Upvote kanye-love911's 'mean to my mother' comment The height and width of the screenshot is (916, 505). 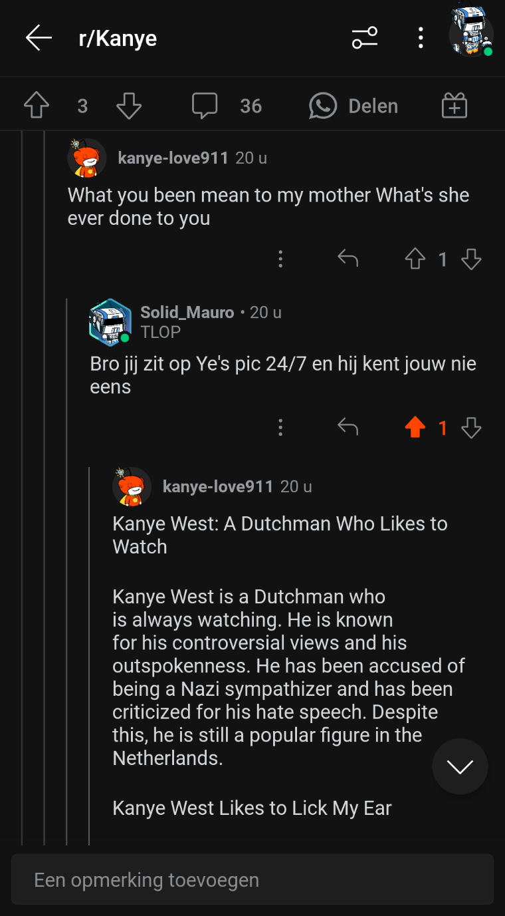coord(415,259)
